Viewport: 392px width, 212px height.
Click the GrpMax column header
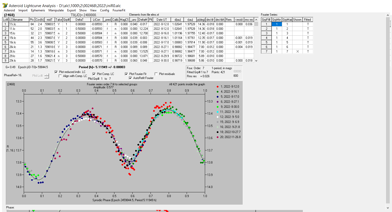coord(287,20)
